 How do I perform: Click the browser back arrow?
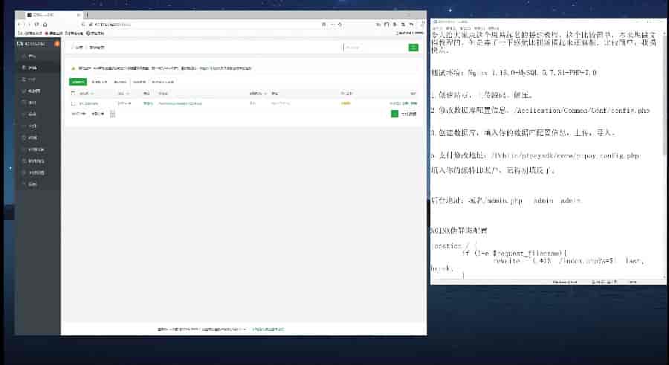coord(20,25)
